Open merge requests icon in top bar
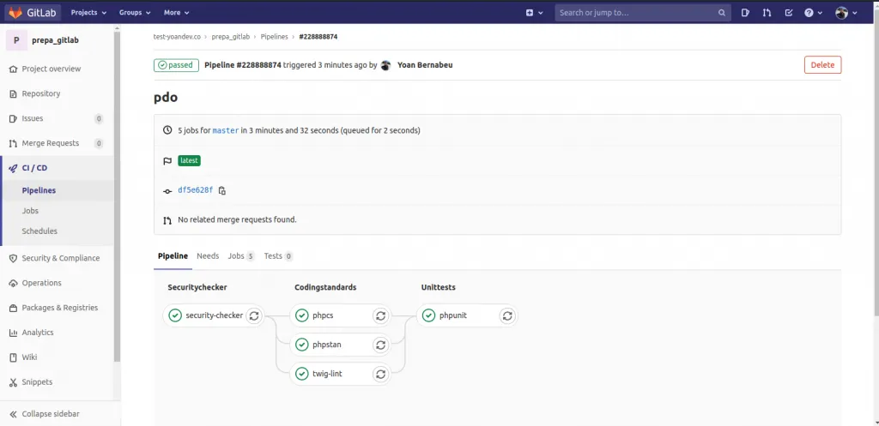 [767, 13]
